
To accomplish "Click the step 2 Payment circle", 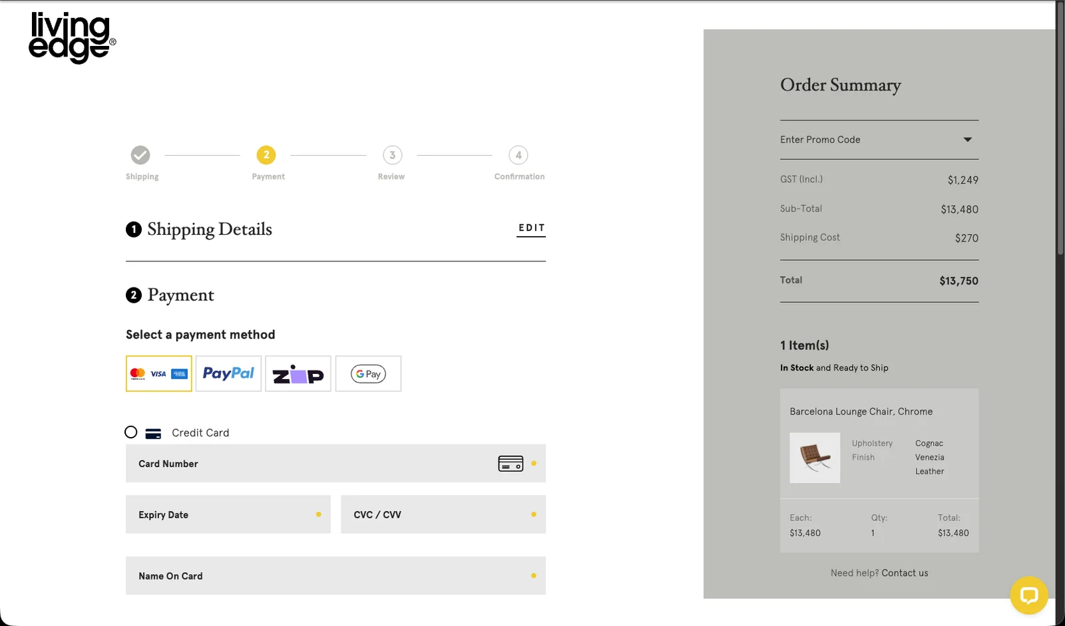I will 266,155.
